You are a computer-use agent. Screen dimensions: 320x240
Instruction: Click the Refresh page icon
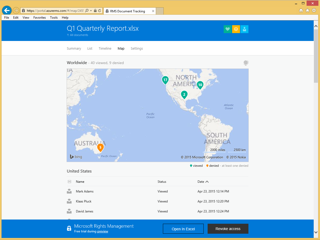99,11
